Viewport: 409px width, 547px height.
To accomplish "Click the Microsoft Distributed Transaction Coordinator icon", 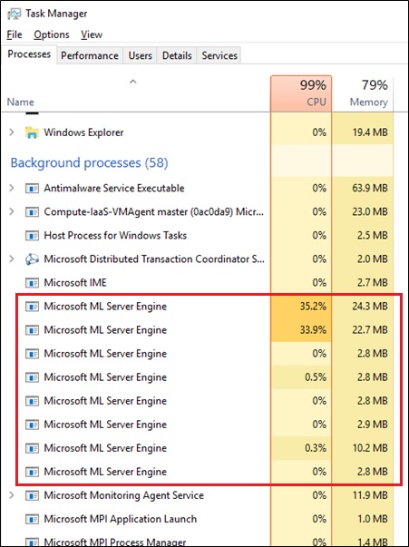I will [x=32, y=259].
